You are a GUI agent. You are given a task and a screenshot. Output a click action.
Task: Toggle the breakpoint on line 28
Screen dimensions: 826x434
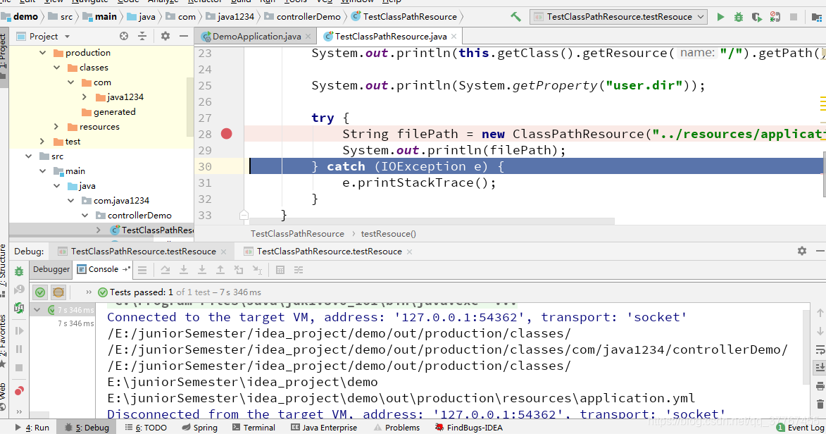tap(227, 134)
